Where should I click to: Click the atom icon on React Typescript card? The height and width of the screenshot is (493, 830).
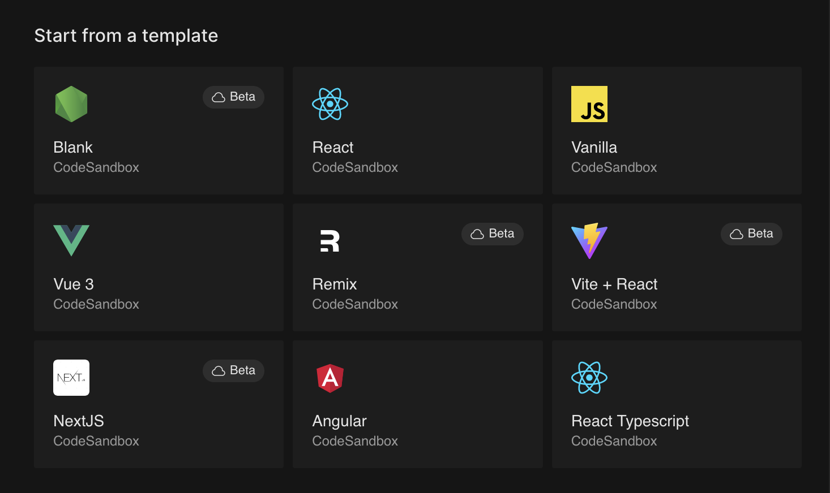point(589,378)
